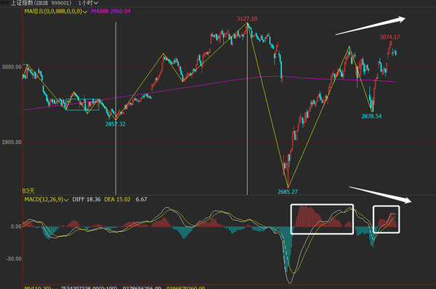Click the 3074.17 high price label
Screen dimensions: 436x289
(x=389, y=37)
